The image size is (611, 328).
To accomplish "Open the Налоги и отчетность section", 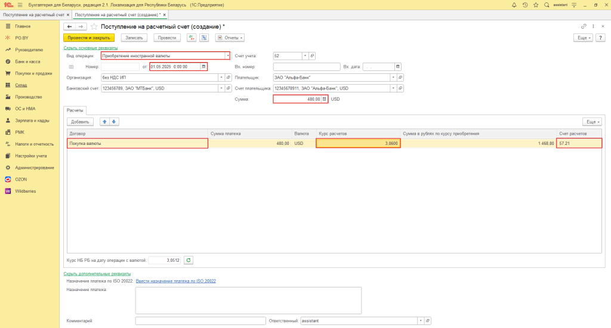I will pos(34,144).
